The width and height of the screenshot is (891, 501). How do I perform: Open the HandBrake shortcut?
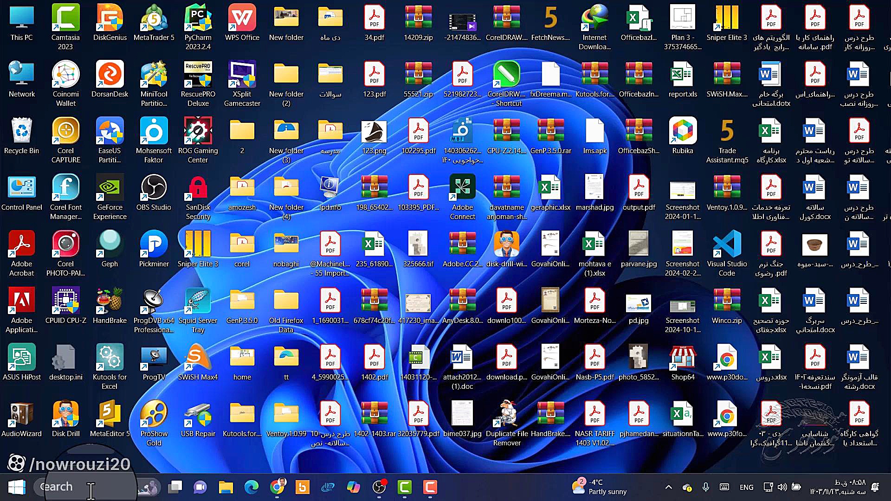coord(110,306)
